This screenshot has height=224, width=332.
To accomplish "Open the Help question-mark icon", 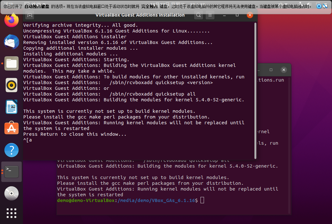I will 11,150.
